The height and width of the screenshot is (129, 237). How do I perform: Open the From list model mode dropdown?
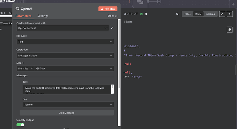click(25, 68)
